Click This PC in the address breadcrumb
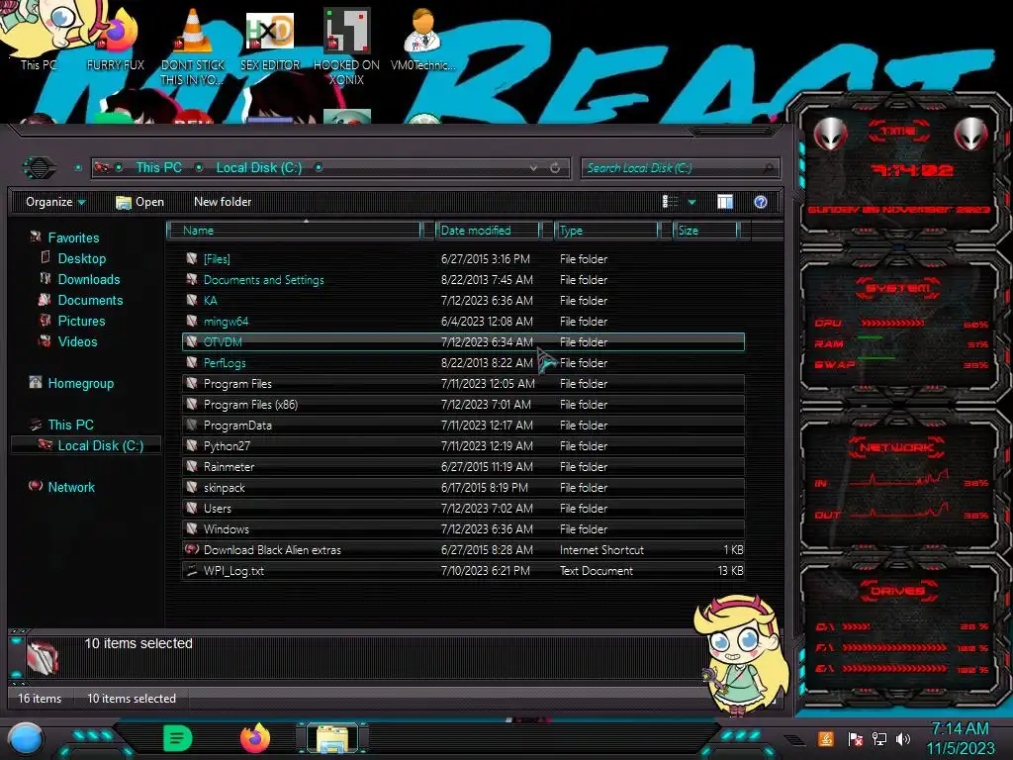1013x760 pixels. tap(158, 168)
